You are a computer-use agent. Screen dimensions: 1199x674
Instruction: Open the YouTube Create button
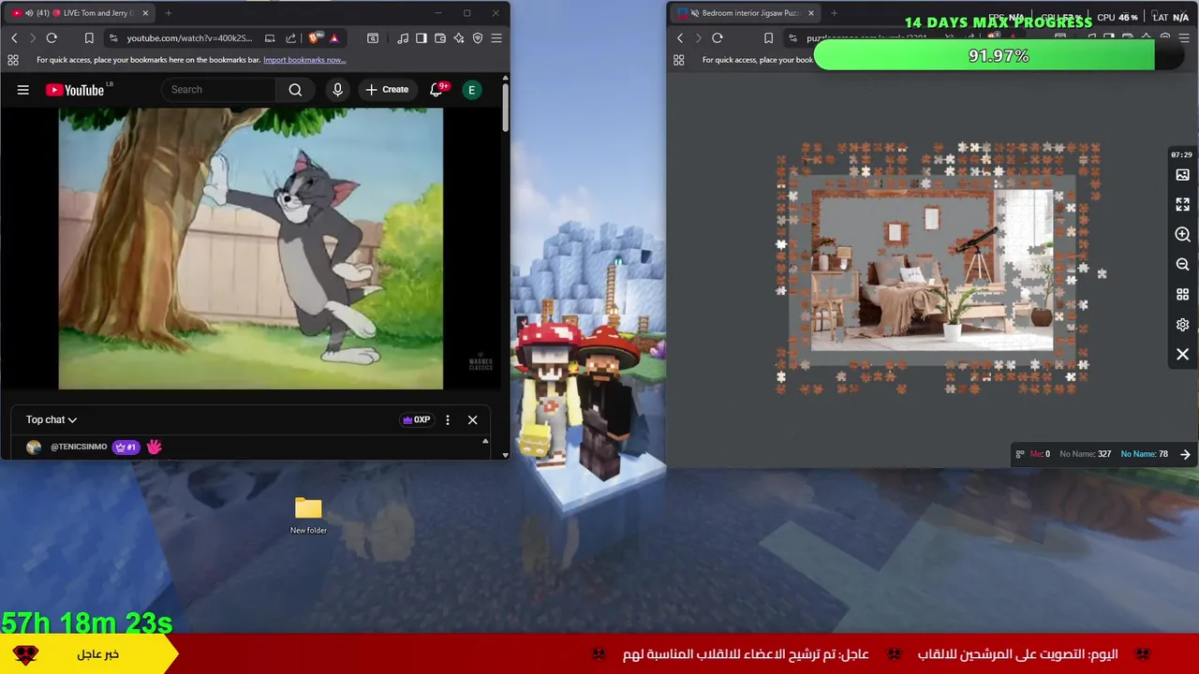[x=387, y=90]
